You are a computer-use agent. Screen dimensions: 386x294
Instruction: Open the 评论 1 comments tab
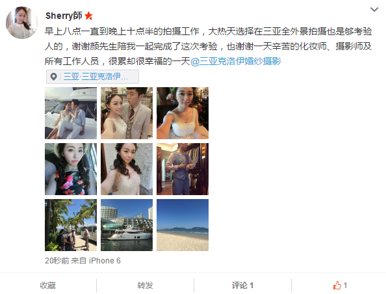(242, 286)
